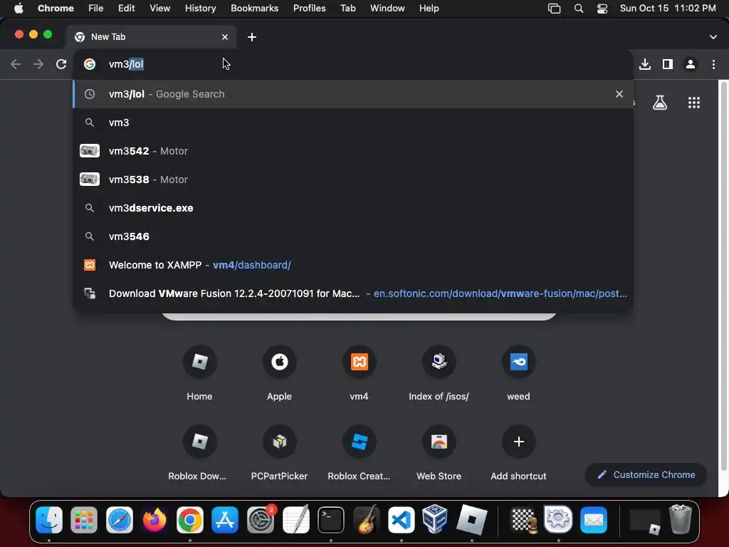
Task: Open the Home shortcut tile
Action: point(199,373)
